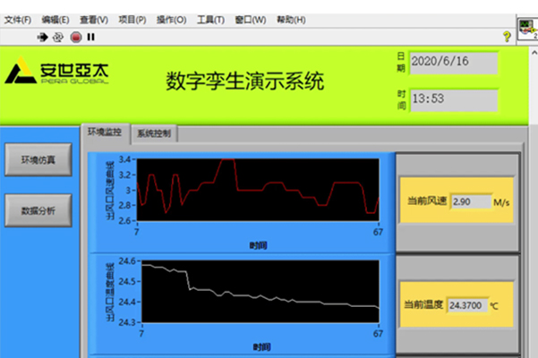Open context help via yellow question mark
Screen dimensions: 538x358
(507, 37)
